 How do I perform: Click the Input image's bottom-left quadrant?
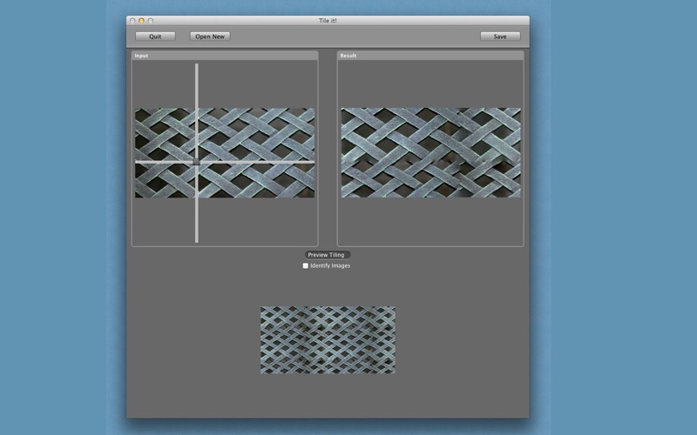click(165, 181)
